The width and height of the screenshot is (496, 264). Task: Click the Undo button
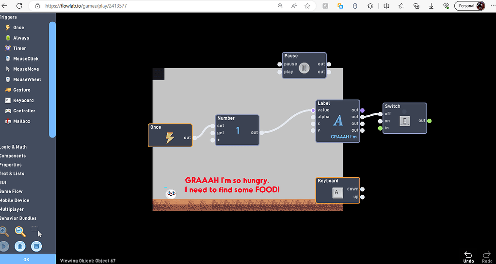click(468, 257)
